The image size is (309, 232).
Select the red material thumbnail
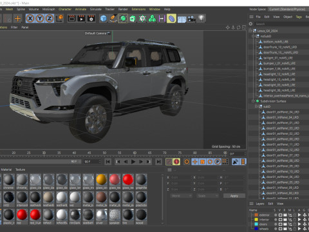[x=22, y=217]
